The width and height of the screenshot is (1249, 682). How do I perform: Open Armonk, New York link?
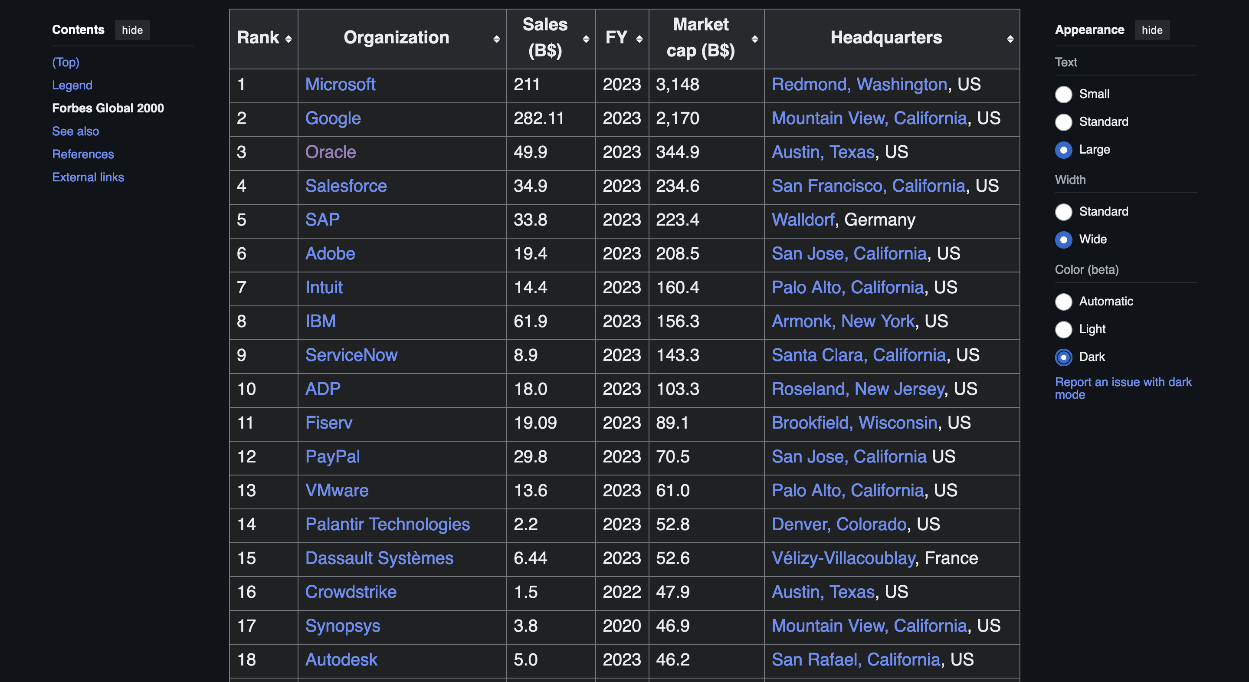coord(844,321)
